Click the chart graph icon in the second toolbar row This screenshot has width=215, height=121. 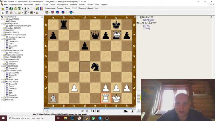(37, 13)
